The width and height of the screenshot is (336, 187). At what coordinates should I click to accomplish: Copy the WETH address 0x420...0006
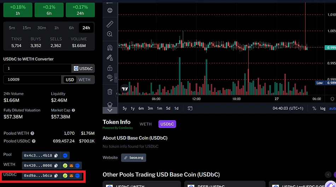point(56,165)
